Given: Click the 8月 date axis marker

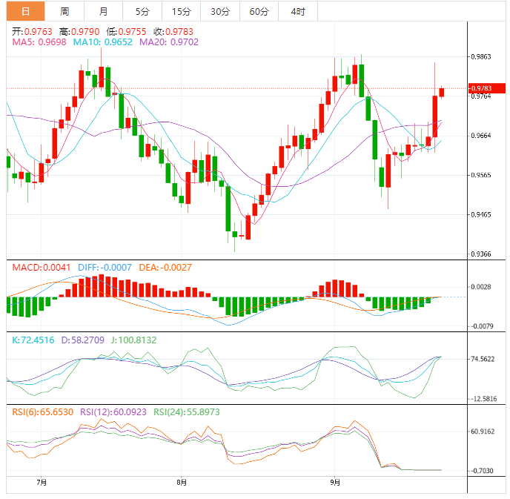Looking at the screenshot, I should point(182,483).
